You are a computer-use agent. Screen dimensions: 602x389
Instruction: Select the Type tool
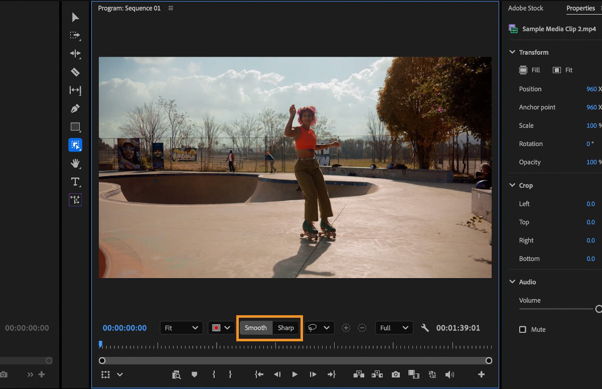click(x=75, y=181)
